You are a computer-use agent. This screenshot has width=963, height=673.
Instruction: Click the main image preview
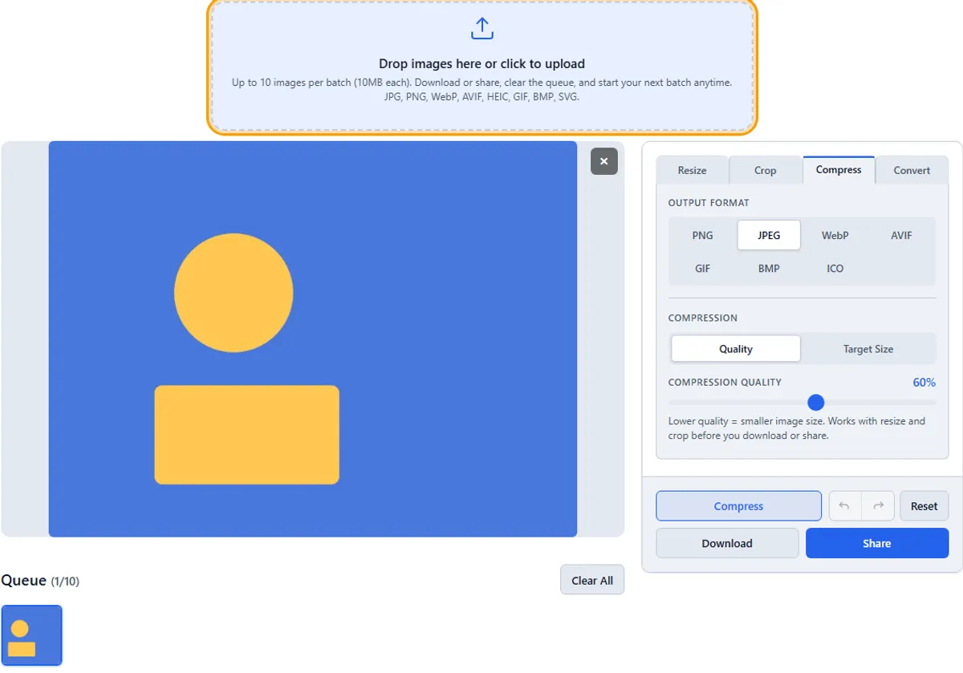(x=313, y=339)
